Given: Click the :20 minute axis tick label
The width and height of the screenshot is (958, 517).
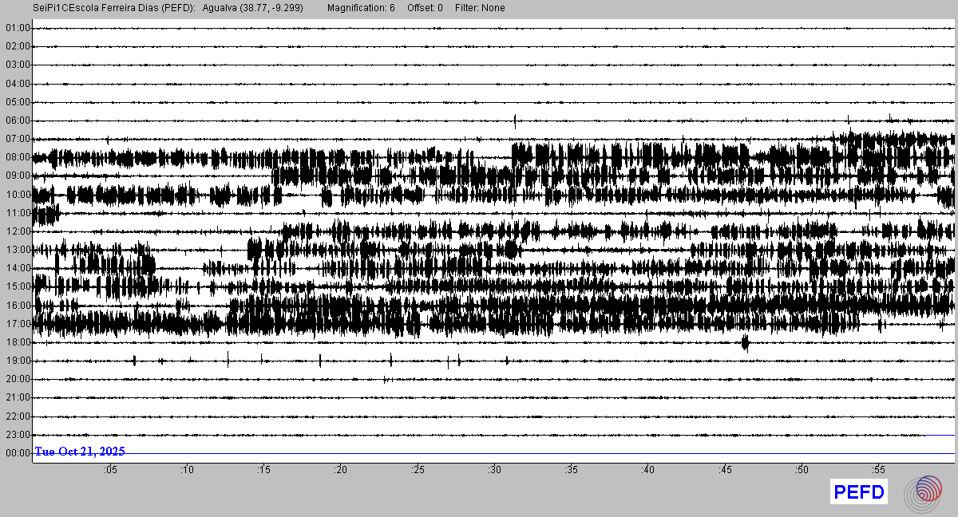Looking at the screenshot, I should pos(341,470).
